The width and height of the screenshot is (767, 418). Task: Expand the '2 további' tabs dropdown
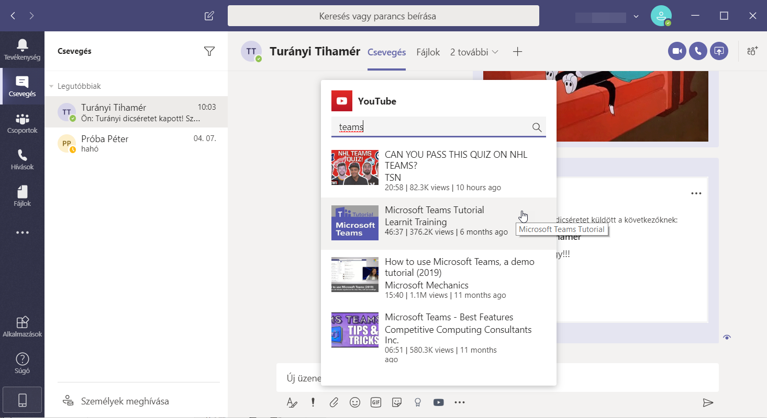(x=474, y=52)
